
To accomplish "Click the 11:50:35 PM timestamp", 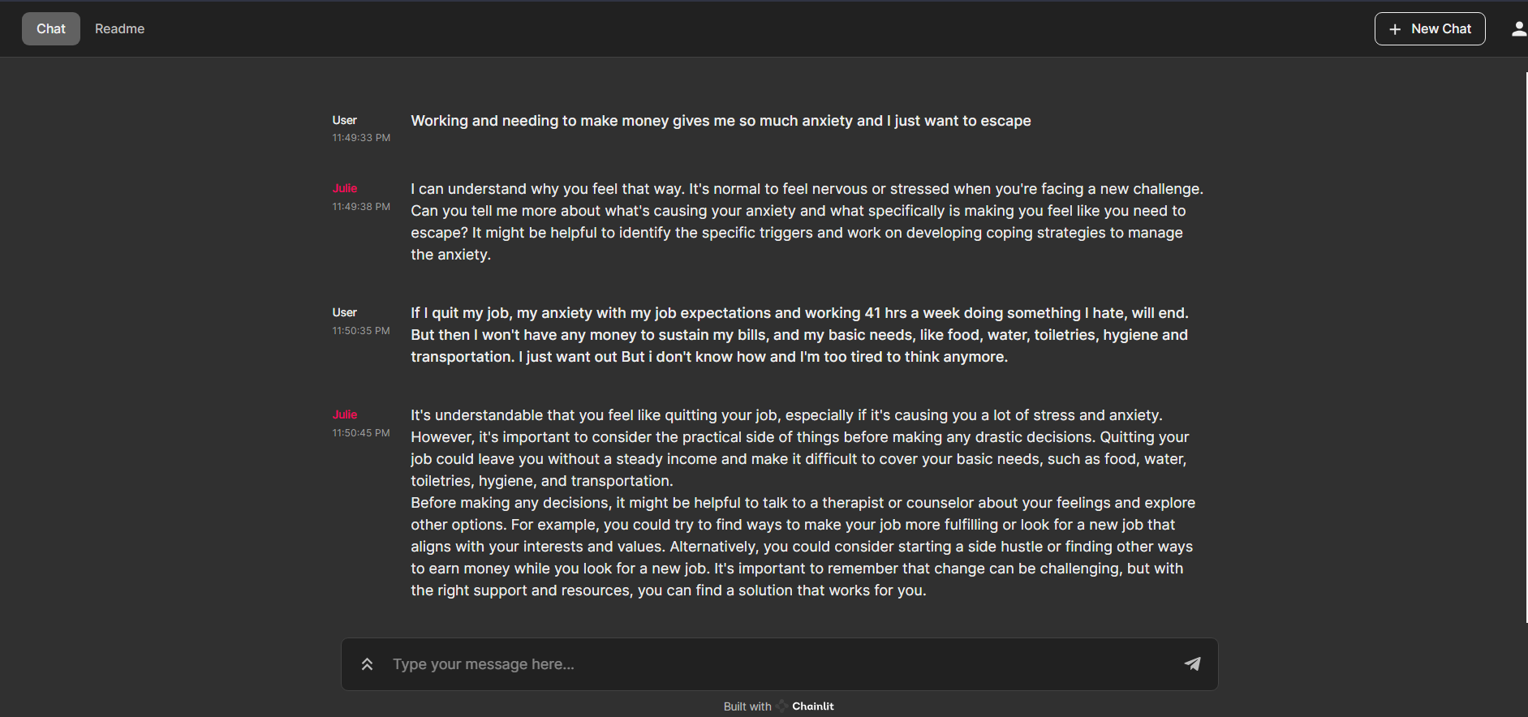I will [360, 330].
